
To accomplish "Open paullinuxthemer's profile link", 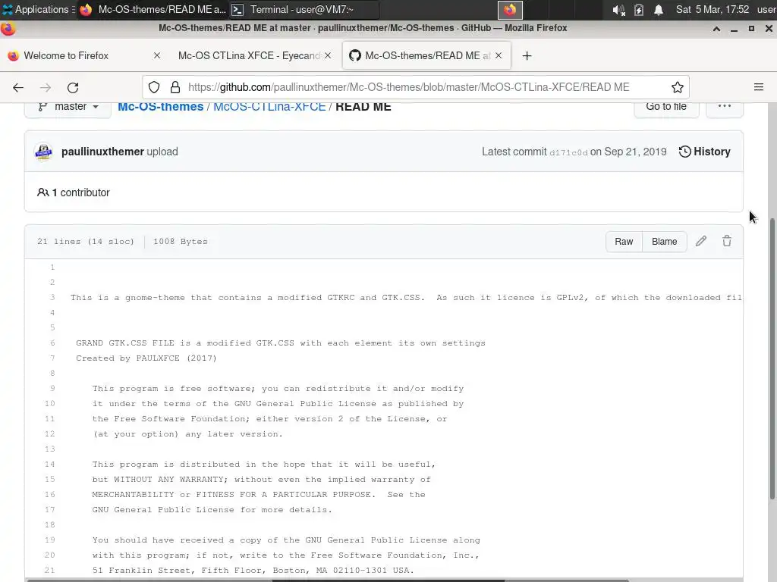I will pyautogui.click(x=102, y=152).
